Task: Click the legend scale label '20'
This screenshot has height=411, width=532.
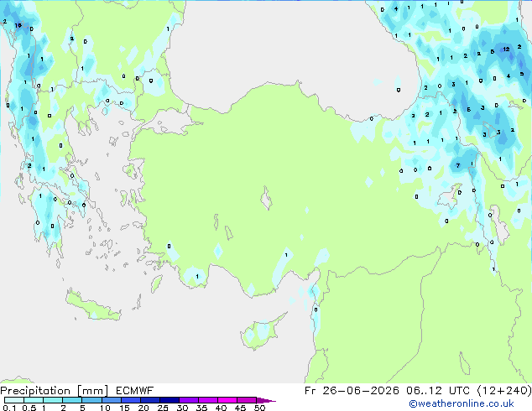Action: (x=143, y=408)
